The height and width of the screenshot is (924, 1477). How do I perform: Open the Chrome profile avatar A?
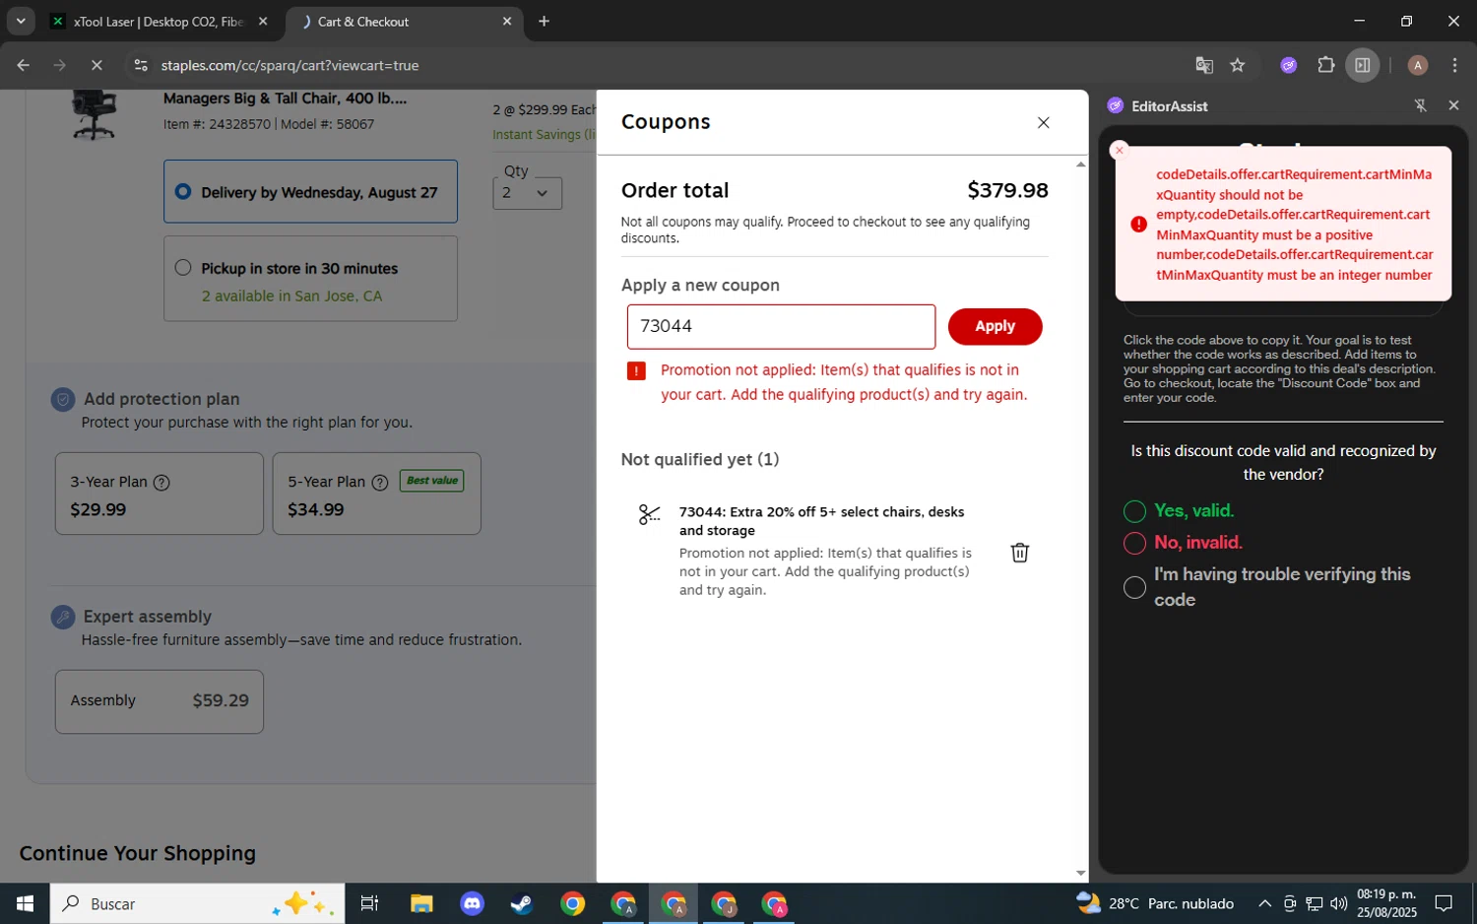tap(1418, 66)
